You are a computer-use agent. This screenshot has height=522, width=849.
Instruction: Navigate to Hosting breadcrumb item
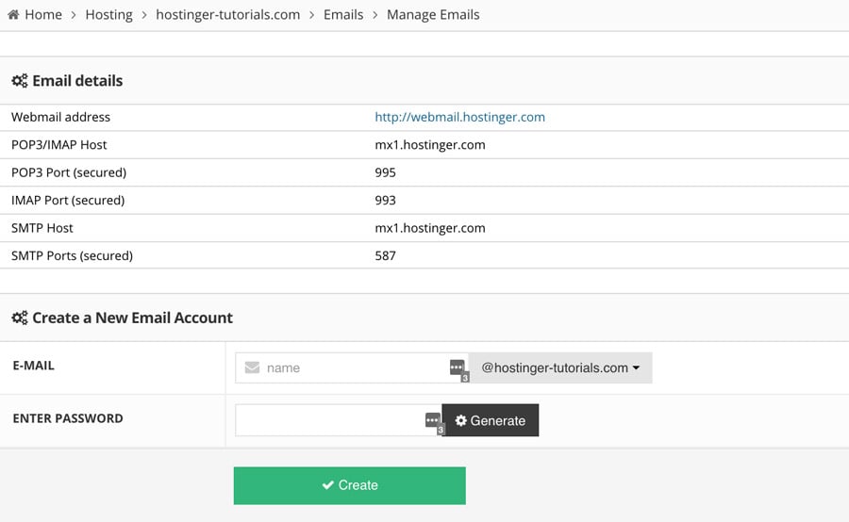[108, 15]
